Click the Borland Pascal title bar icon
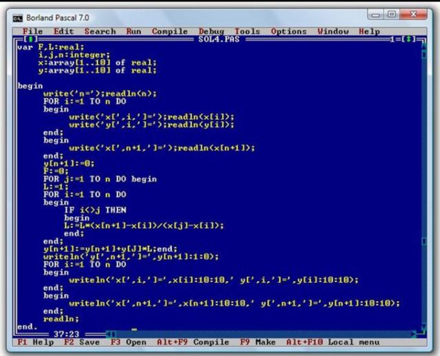The height and width of the screenshot is (356, 440). click(x=17, y=18)
